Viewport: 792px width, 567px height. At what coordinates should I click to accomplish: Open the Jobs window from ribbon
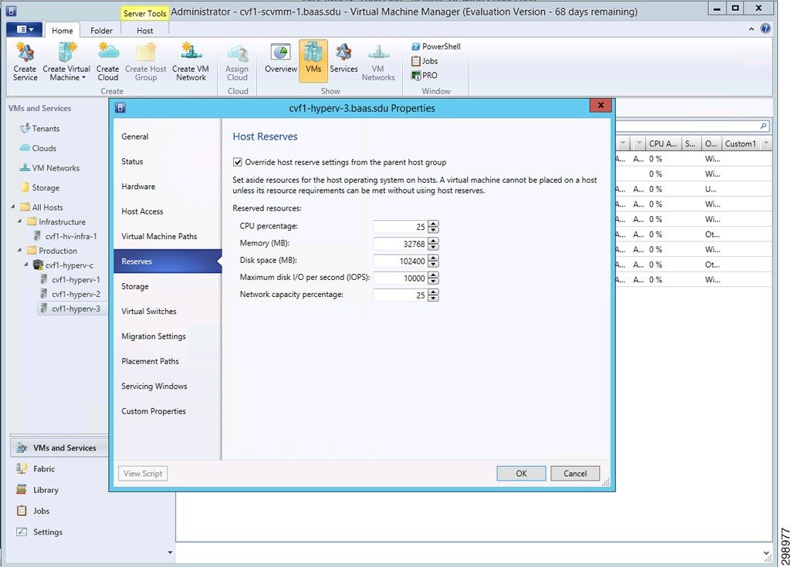[425, 61]
